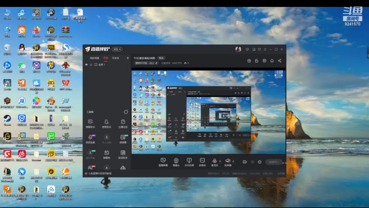
Task: Expand microphone options arrow
Action: pyautogui.click(x=220, y=161)
